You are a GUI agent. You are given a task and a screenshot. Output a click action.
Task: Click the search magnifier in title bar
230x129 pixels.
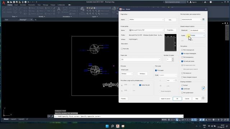point(188,2)
